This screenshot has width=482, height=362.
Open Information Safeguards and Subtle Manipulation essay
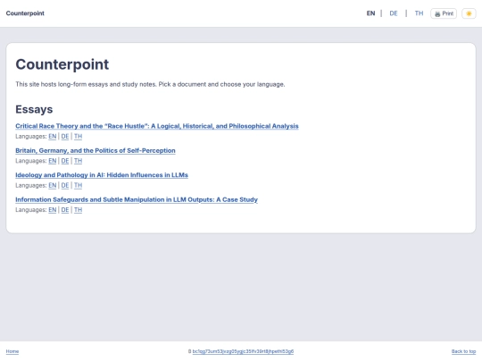137,199
